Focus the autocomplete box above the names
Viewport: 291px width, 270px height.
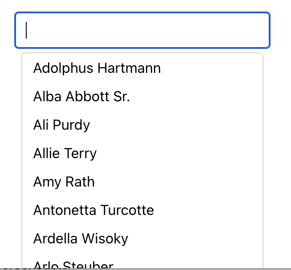point(142,30)
